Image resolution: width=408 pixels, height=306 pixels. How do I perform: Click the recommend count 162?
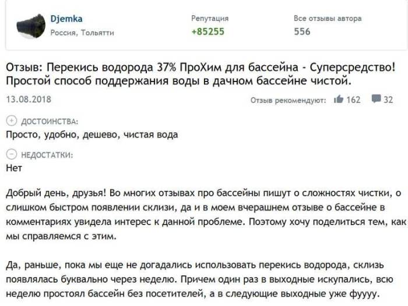pyautogui.click(x=354, y=99)
